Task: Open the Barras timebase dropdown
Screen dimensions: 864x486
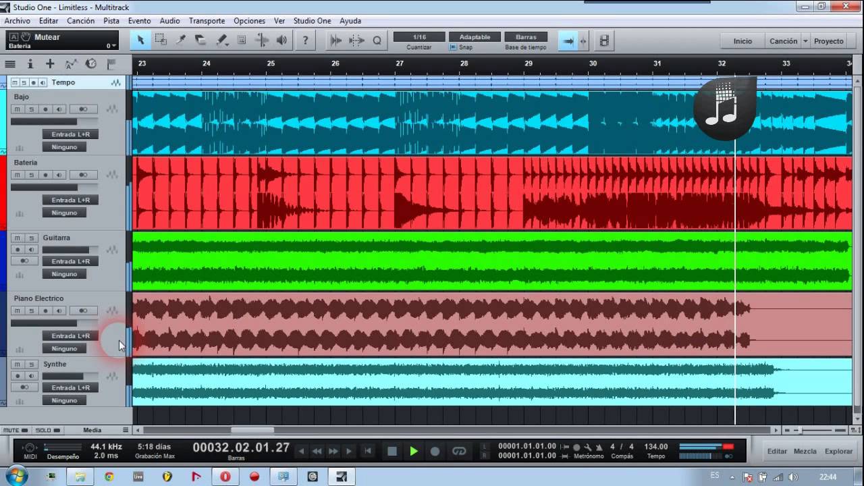Action: click(x=526, y=37)
